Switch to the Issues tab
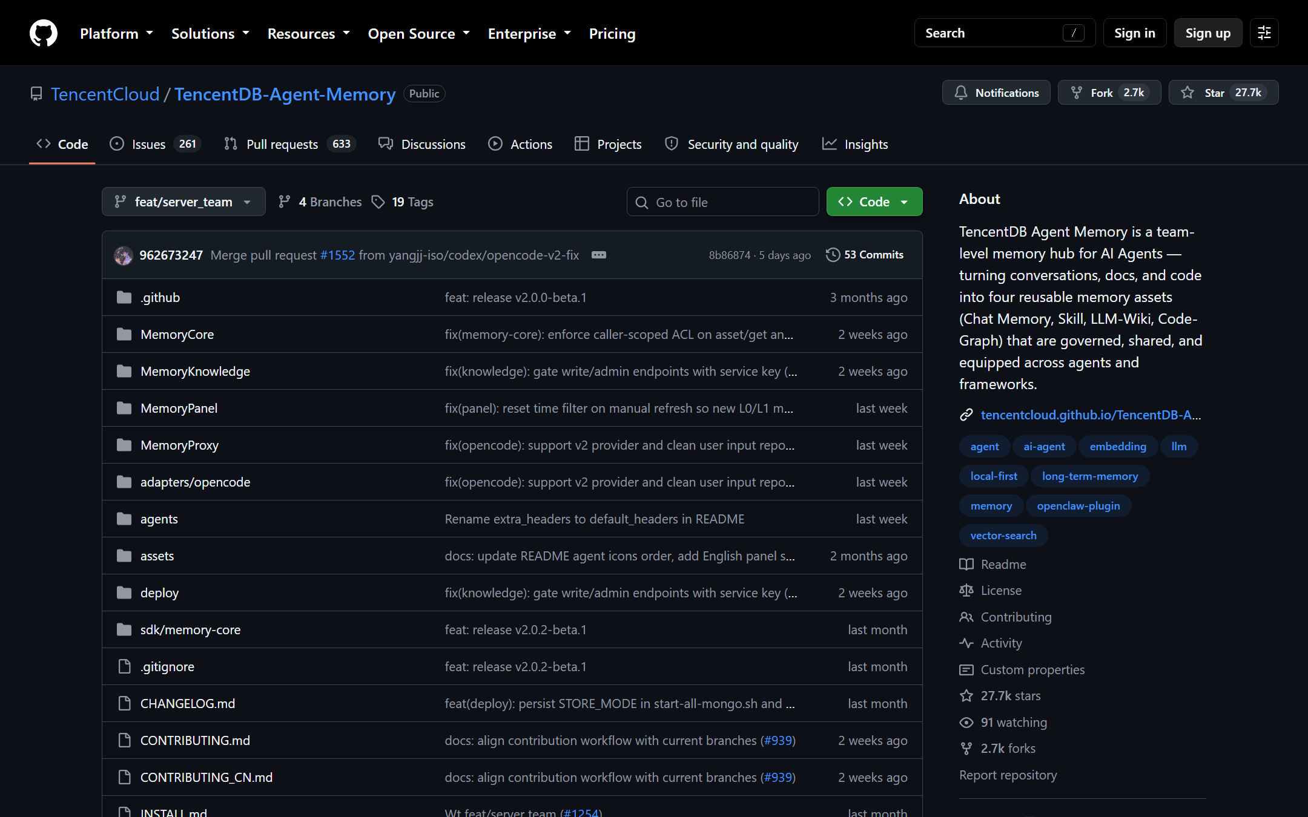 pos(155,144)
